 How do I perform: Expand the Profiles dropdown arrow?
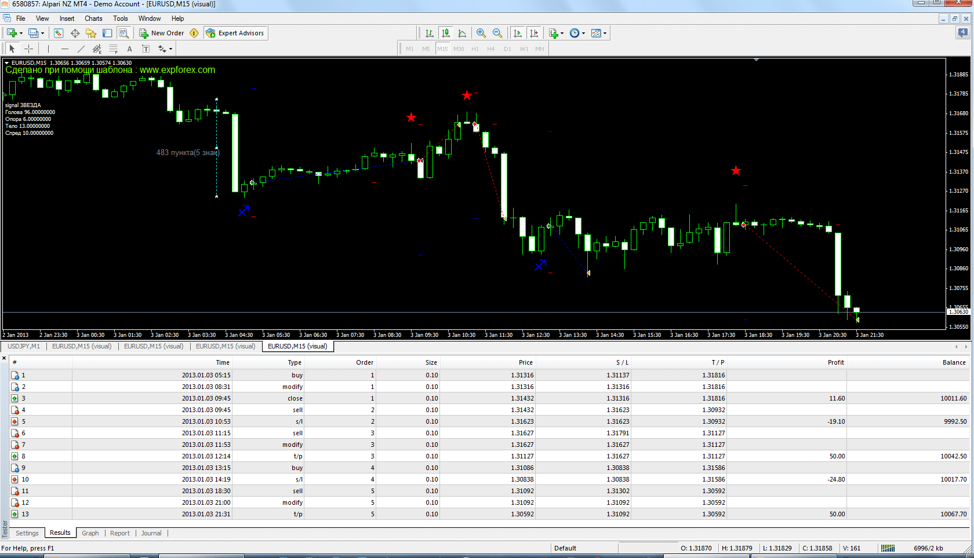tap(43, 33)
